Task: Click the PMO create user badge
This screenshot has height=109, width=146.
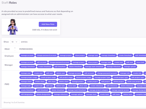Action: point(38,73)
